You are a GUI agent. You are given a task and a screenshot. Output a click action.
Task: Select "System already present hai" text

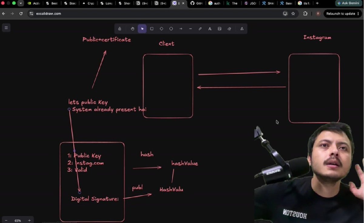coord(110,109)
